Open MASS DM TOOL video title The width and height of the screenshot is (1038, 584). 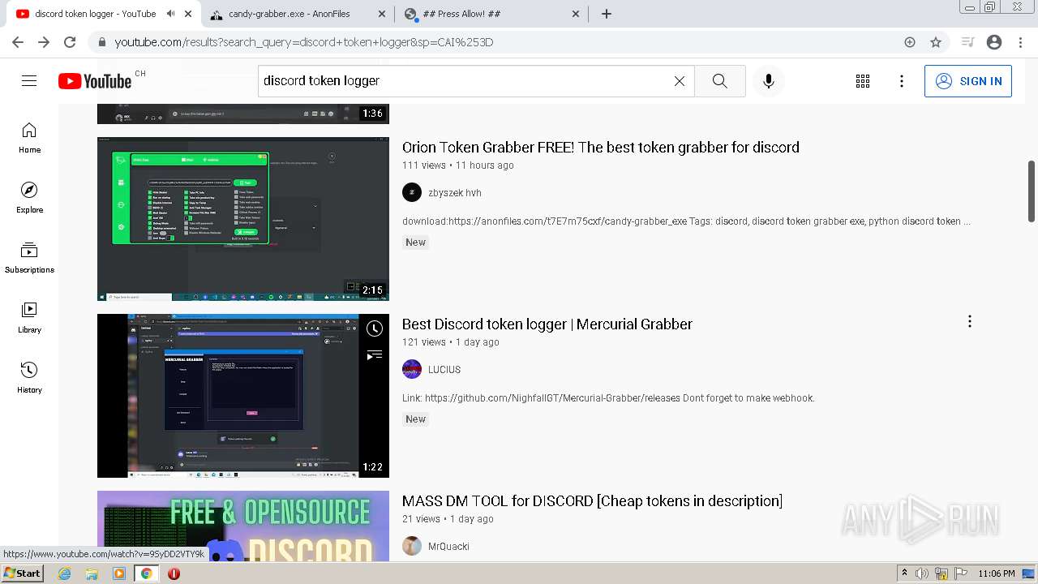point(592,501)
